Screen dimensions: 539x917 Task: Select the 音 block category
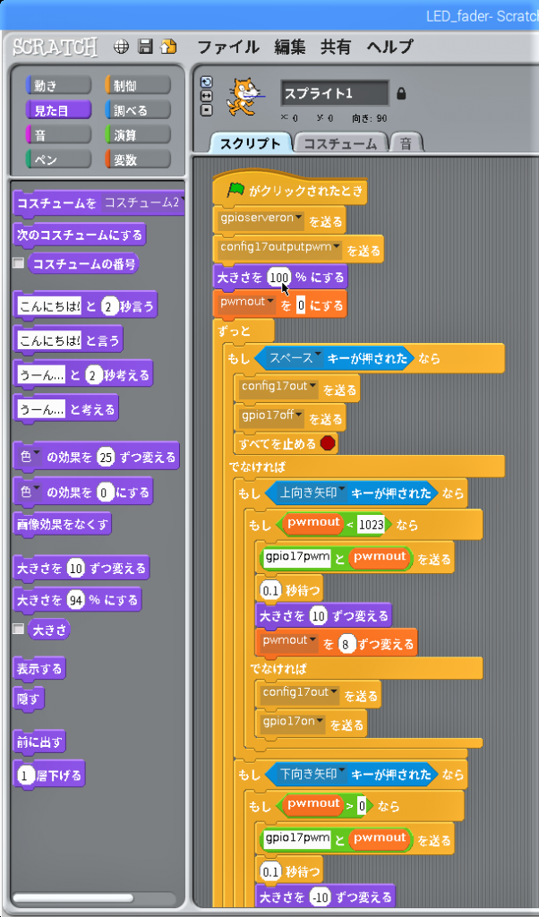[58, 134]
